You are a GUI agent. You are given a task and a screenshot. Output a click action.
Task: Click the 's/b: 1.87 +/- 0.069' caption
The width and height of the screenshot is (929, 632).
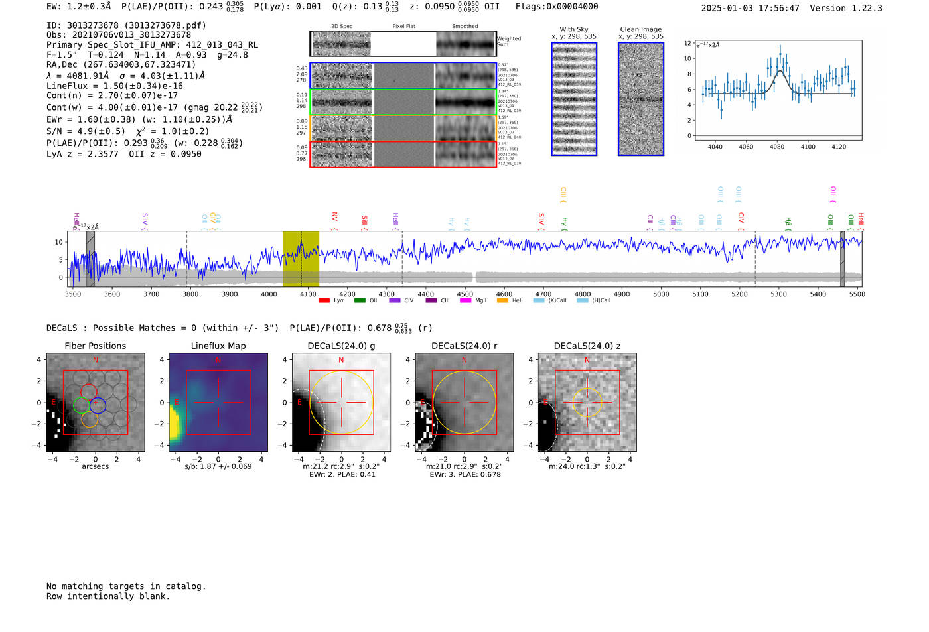pyautogui.click(x=218, y=466)
